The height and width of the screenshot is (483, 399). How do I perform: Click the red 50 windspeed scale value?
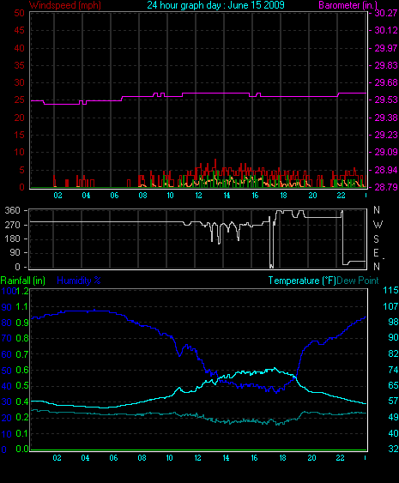coord(19,13)
